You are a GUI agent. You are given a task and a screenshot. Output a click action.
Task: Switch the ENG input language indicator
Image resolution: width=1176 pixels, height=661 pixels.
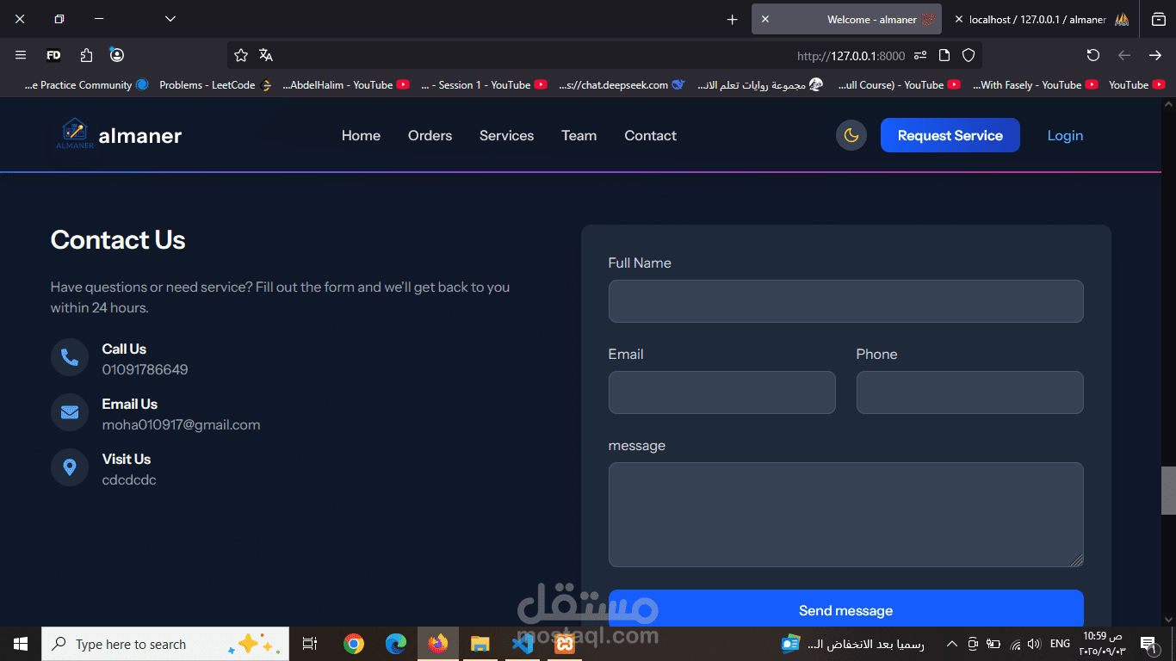point(1061,644)
